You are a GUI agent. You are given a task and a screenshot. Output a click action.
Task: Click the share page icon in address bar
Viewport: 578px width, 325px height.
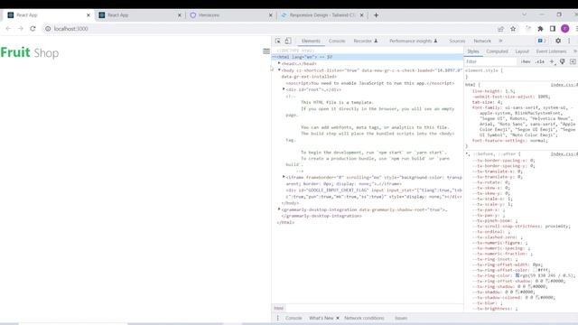click(500, 29)
